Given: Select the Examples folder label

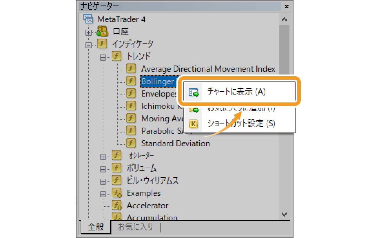Looking at the screenshot, I should tap(144, 193).
